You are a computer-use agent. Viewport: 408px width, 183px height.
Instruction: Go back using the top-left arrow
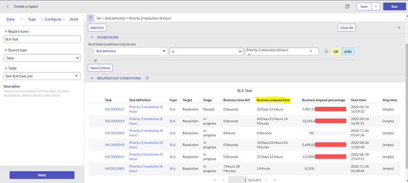coord(8,6)
